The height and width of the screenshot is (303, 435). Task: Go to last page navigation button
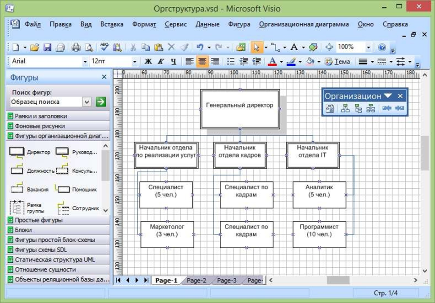[146, 280]
